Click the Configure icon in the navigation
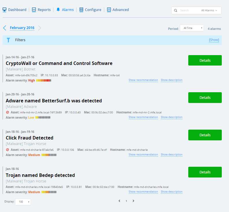229x212 pixels. pos(81,10)
